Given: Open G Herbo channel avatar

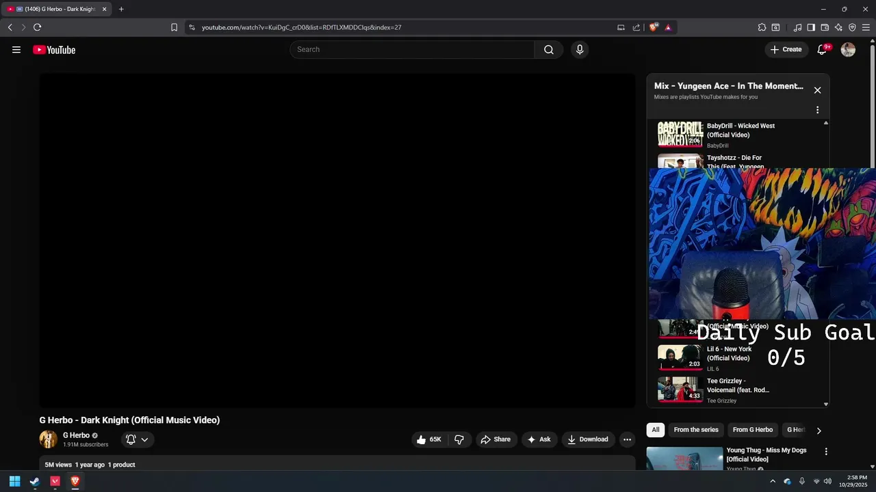Looking at the screenshot, I should point(49,439).
